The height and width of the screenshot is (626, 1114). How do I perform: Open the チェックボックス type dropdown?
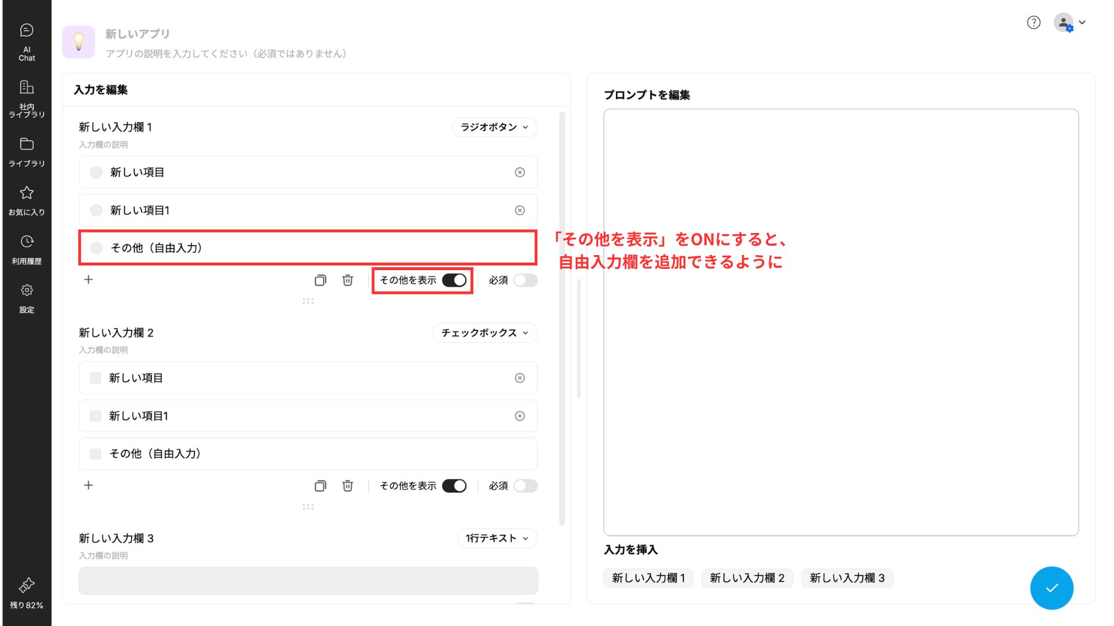(485, 333)
